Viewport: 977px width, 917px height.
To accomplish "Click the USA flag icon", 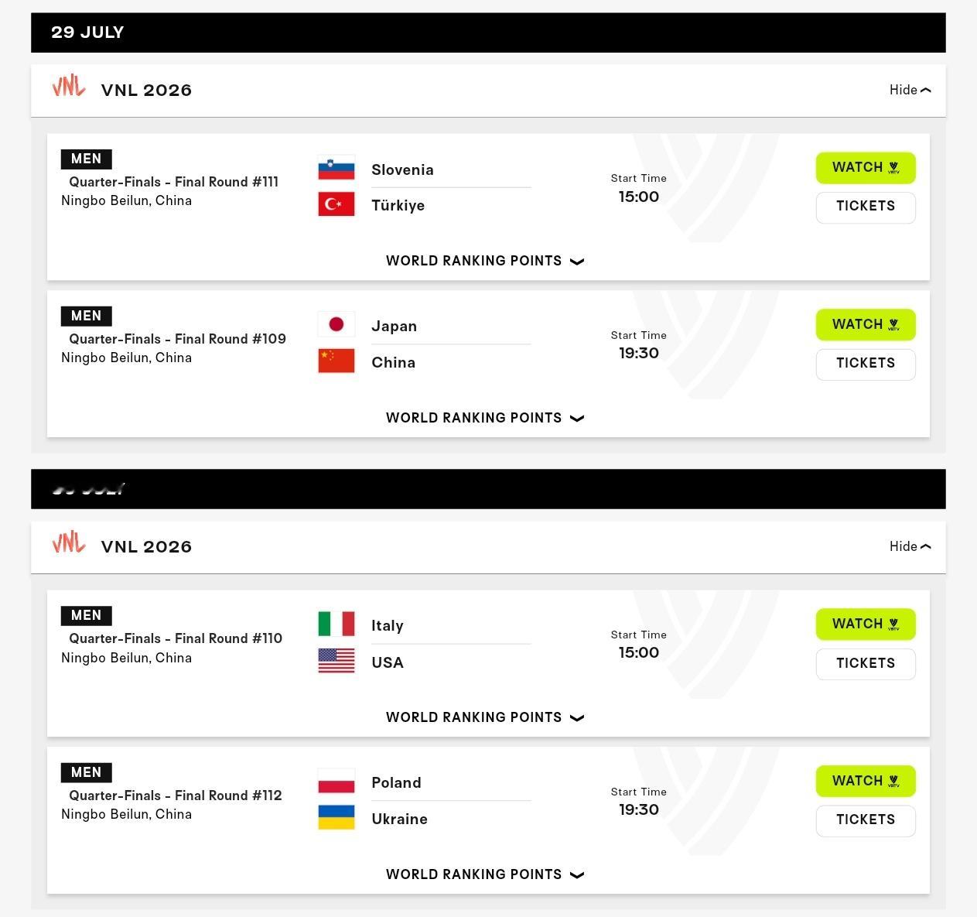I will pyautogui.click(x=336, y=661).
